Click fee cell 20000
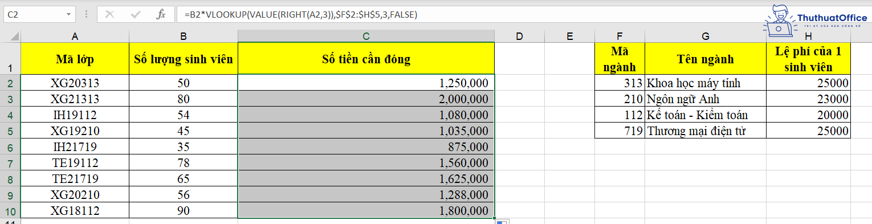872x224 pixels. coord(808,115)
